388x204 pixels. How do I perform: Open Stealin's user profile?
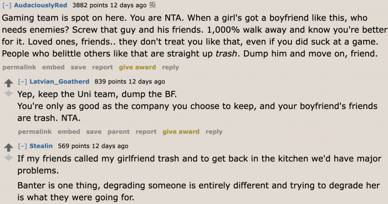click(x=41, y=146)
